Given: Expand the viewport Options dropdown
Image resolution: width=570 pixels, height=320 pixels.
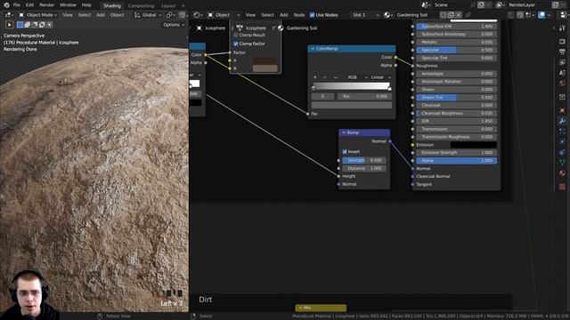Looking at the screenshot, I should click(x=174, y=25).
